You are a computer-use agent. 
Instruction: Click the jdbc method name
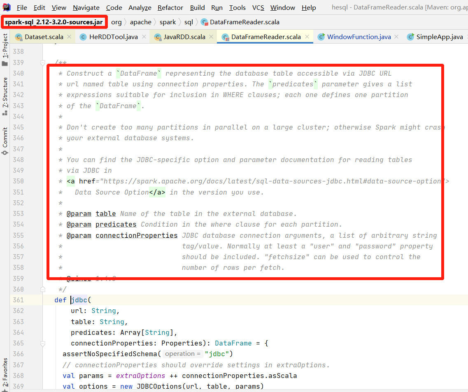79,300
